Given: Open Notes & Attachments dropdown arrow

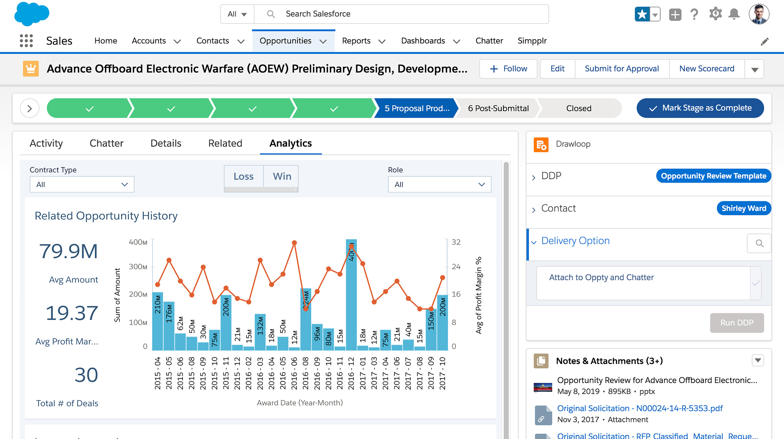Looking at the screenshot, I should (758, 360).
